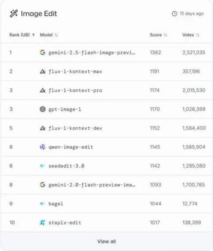Viewport: 213px width, 251px height.
Task: Open the flux-1-kontext-dev model entry
Action: [75, 128]
